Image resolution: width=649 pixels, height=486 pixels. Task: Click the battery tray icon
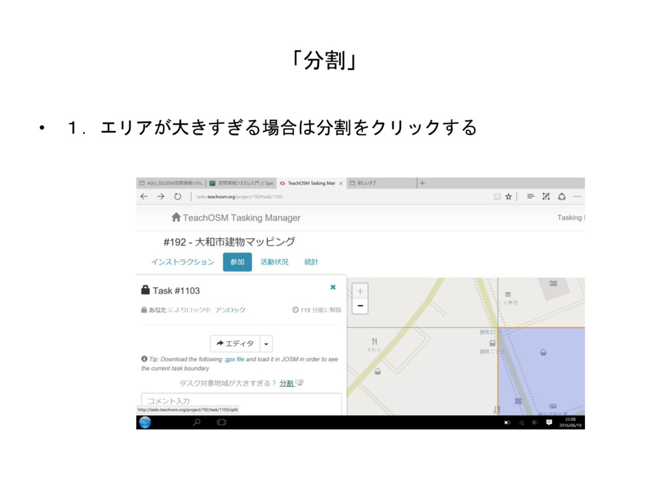(507, 422)
